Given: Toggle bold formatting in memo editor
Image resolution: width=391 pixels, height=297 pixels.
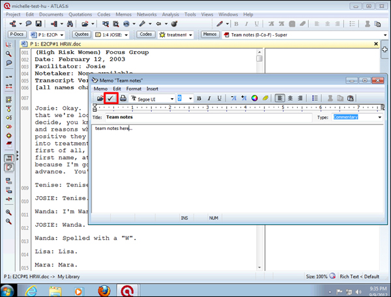Looking at the screenshot, I should tap(199, 98).
